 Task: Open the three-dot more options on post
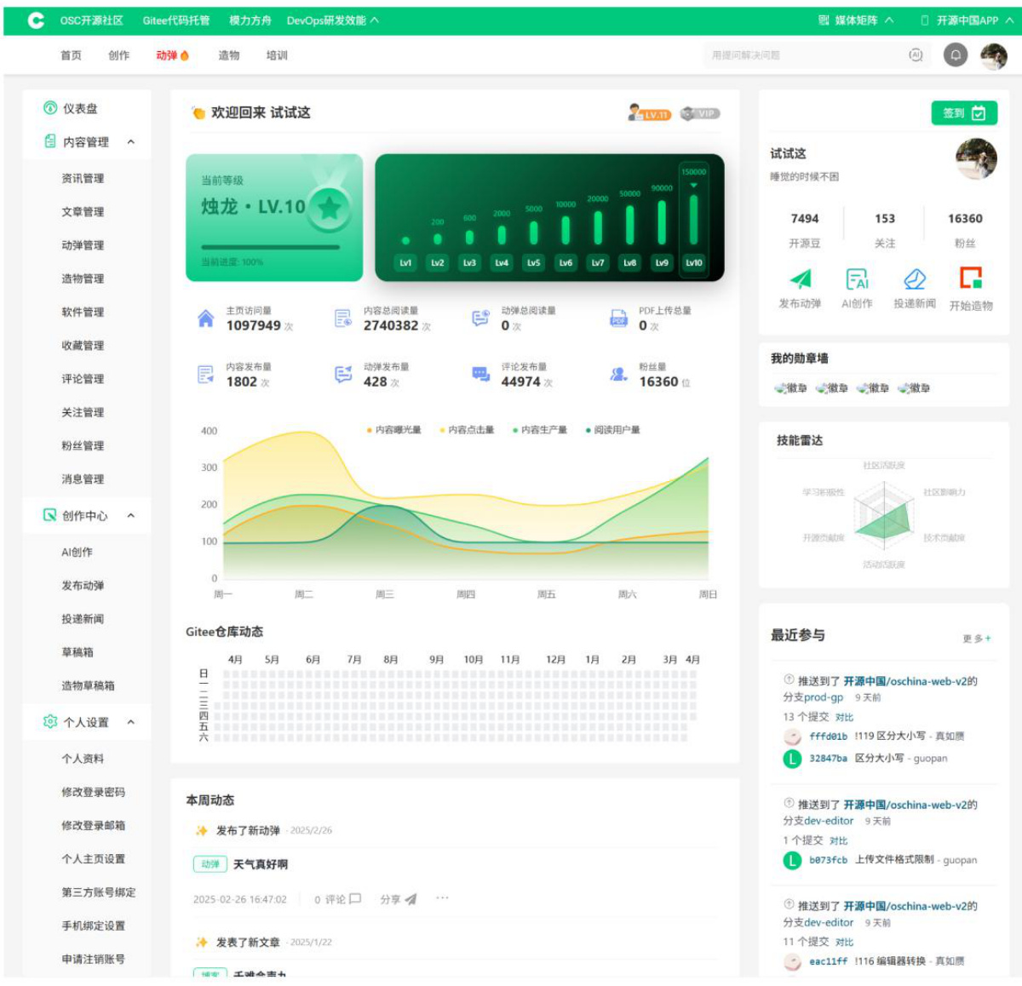[x=442, y=898]
